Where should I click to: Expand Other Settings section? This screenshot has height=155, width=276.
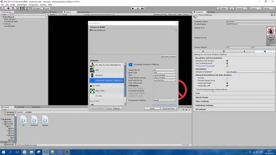click(x=234, y=102)
